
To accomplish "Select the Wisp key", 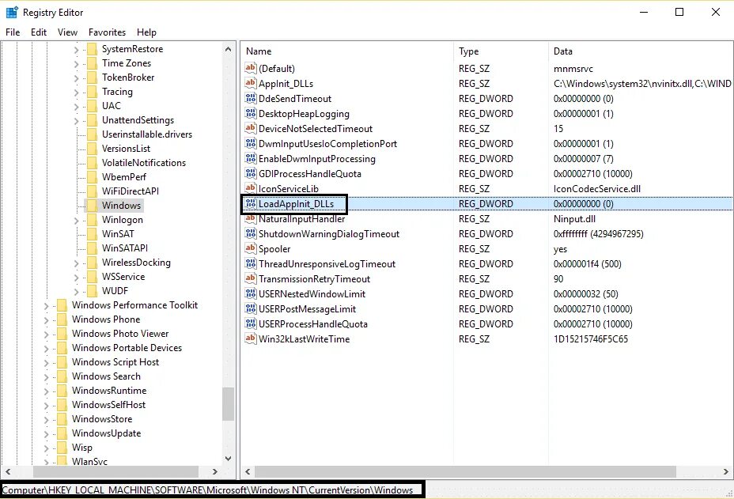I will 82,448.
